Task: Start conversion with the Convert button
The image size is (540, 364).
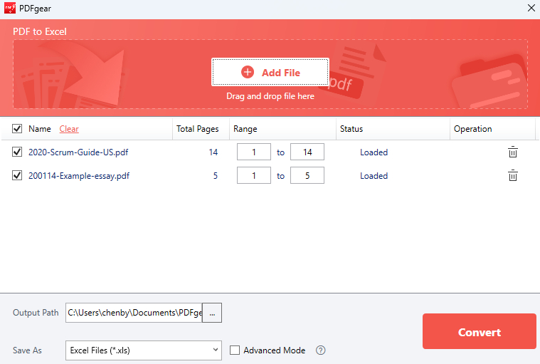Action: 480,332
